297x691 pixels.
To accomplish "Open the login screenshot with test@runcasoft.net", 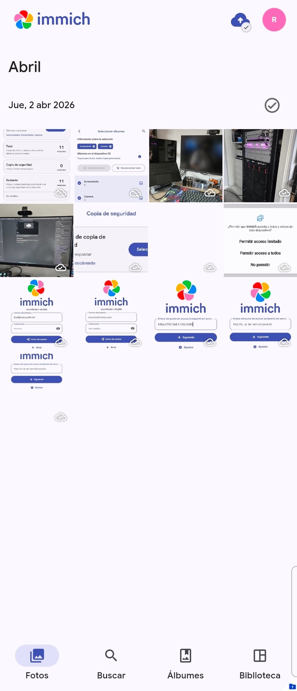I will (x=37, y=315).
